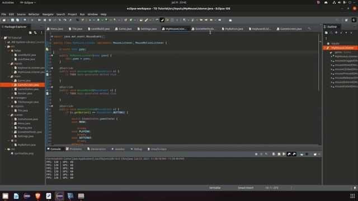Click the Display Selected Console icon
This screenshot has width=358, height=201.
(x=307, y=154)
